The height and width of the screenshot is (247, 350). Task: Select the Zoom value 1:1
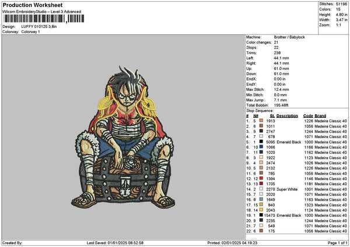pos(338,25)
